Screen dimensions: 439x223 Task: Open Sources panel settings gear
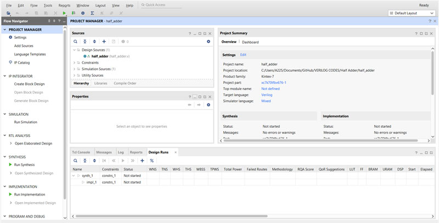209,41
